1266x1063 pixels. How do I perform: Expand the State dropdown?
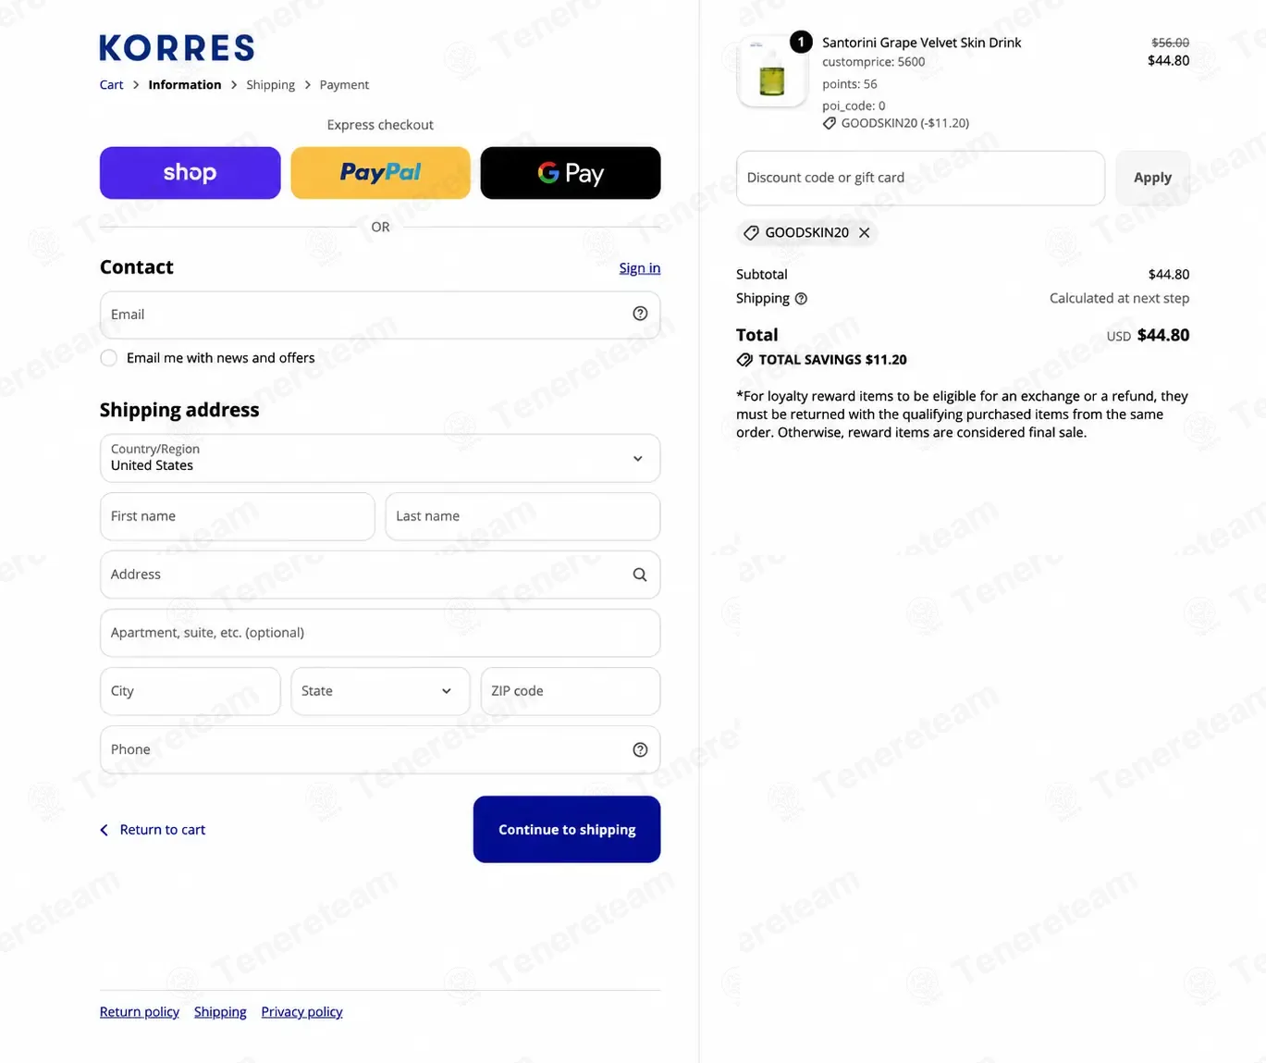coord(380,691)
